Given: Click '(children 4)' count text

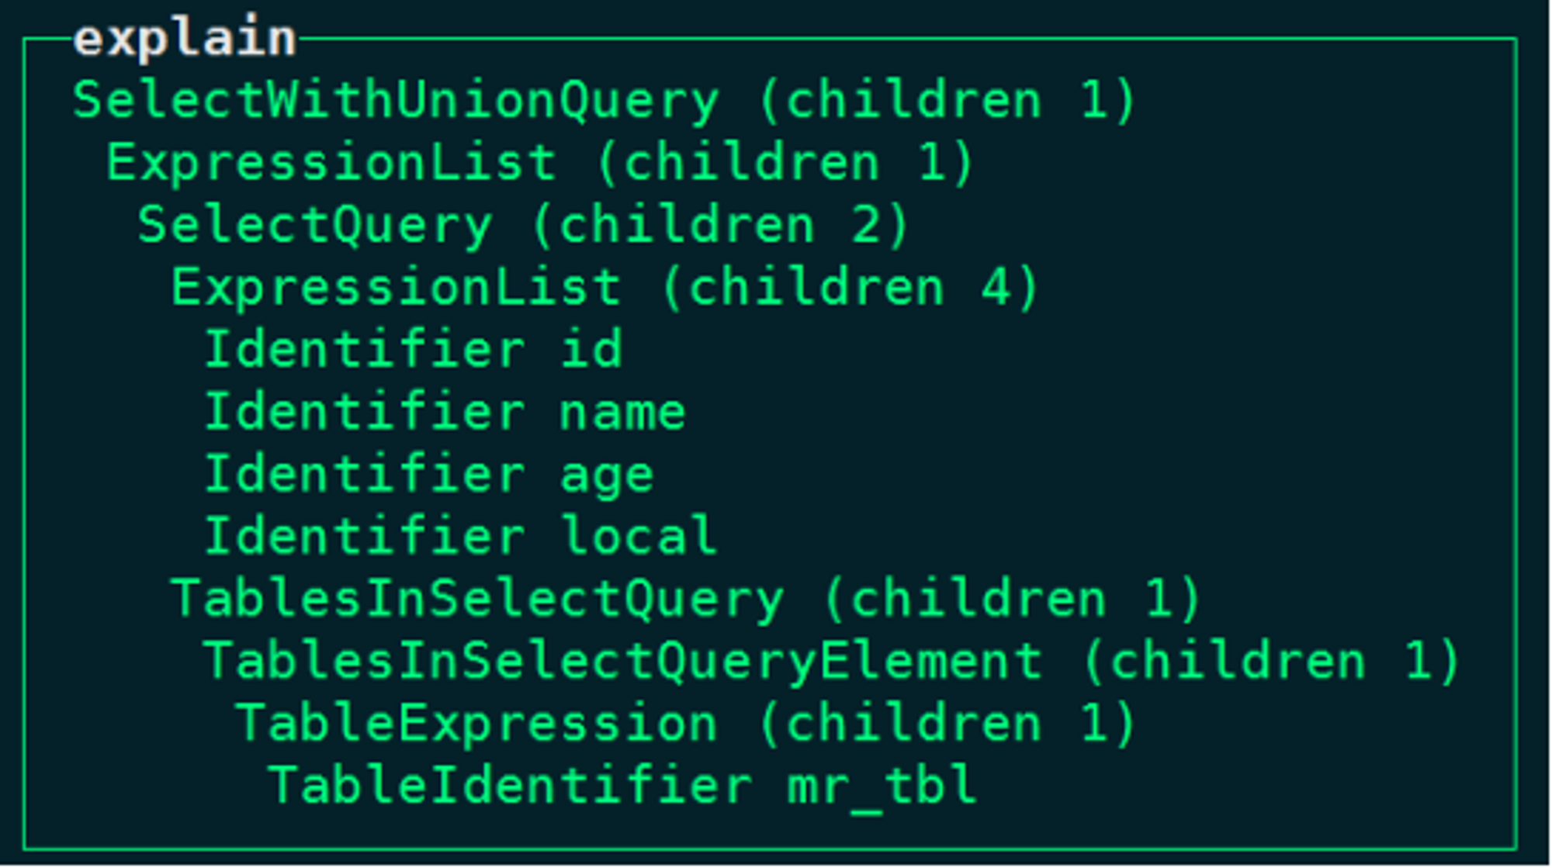Looking at the screenshot, I should (x=850, y=288).
